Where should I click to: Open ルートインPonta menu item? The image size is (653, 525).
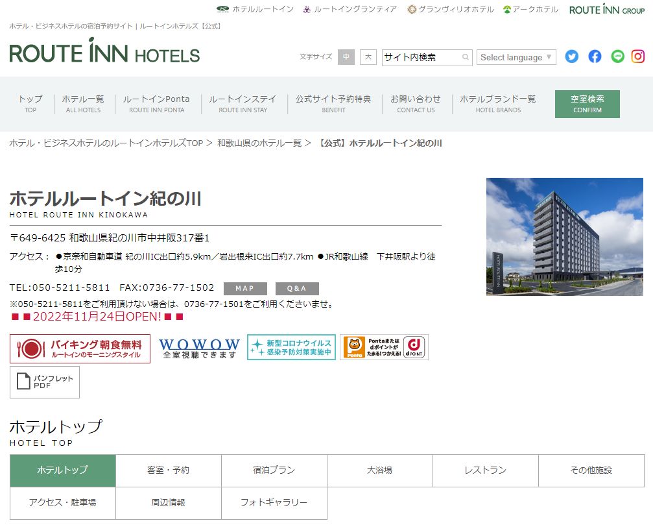[156, 104]
